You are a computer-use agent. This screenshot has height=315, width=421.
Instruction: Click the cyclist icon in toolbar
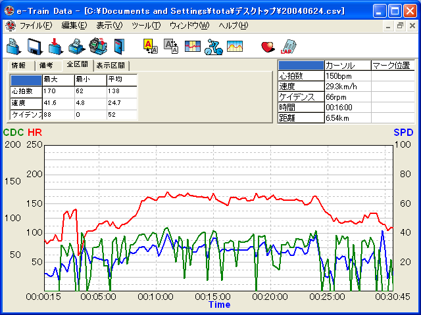click(213, 46)
